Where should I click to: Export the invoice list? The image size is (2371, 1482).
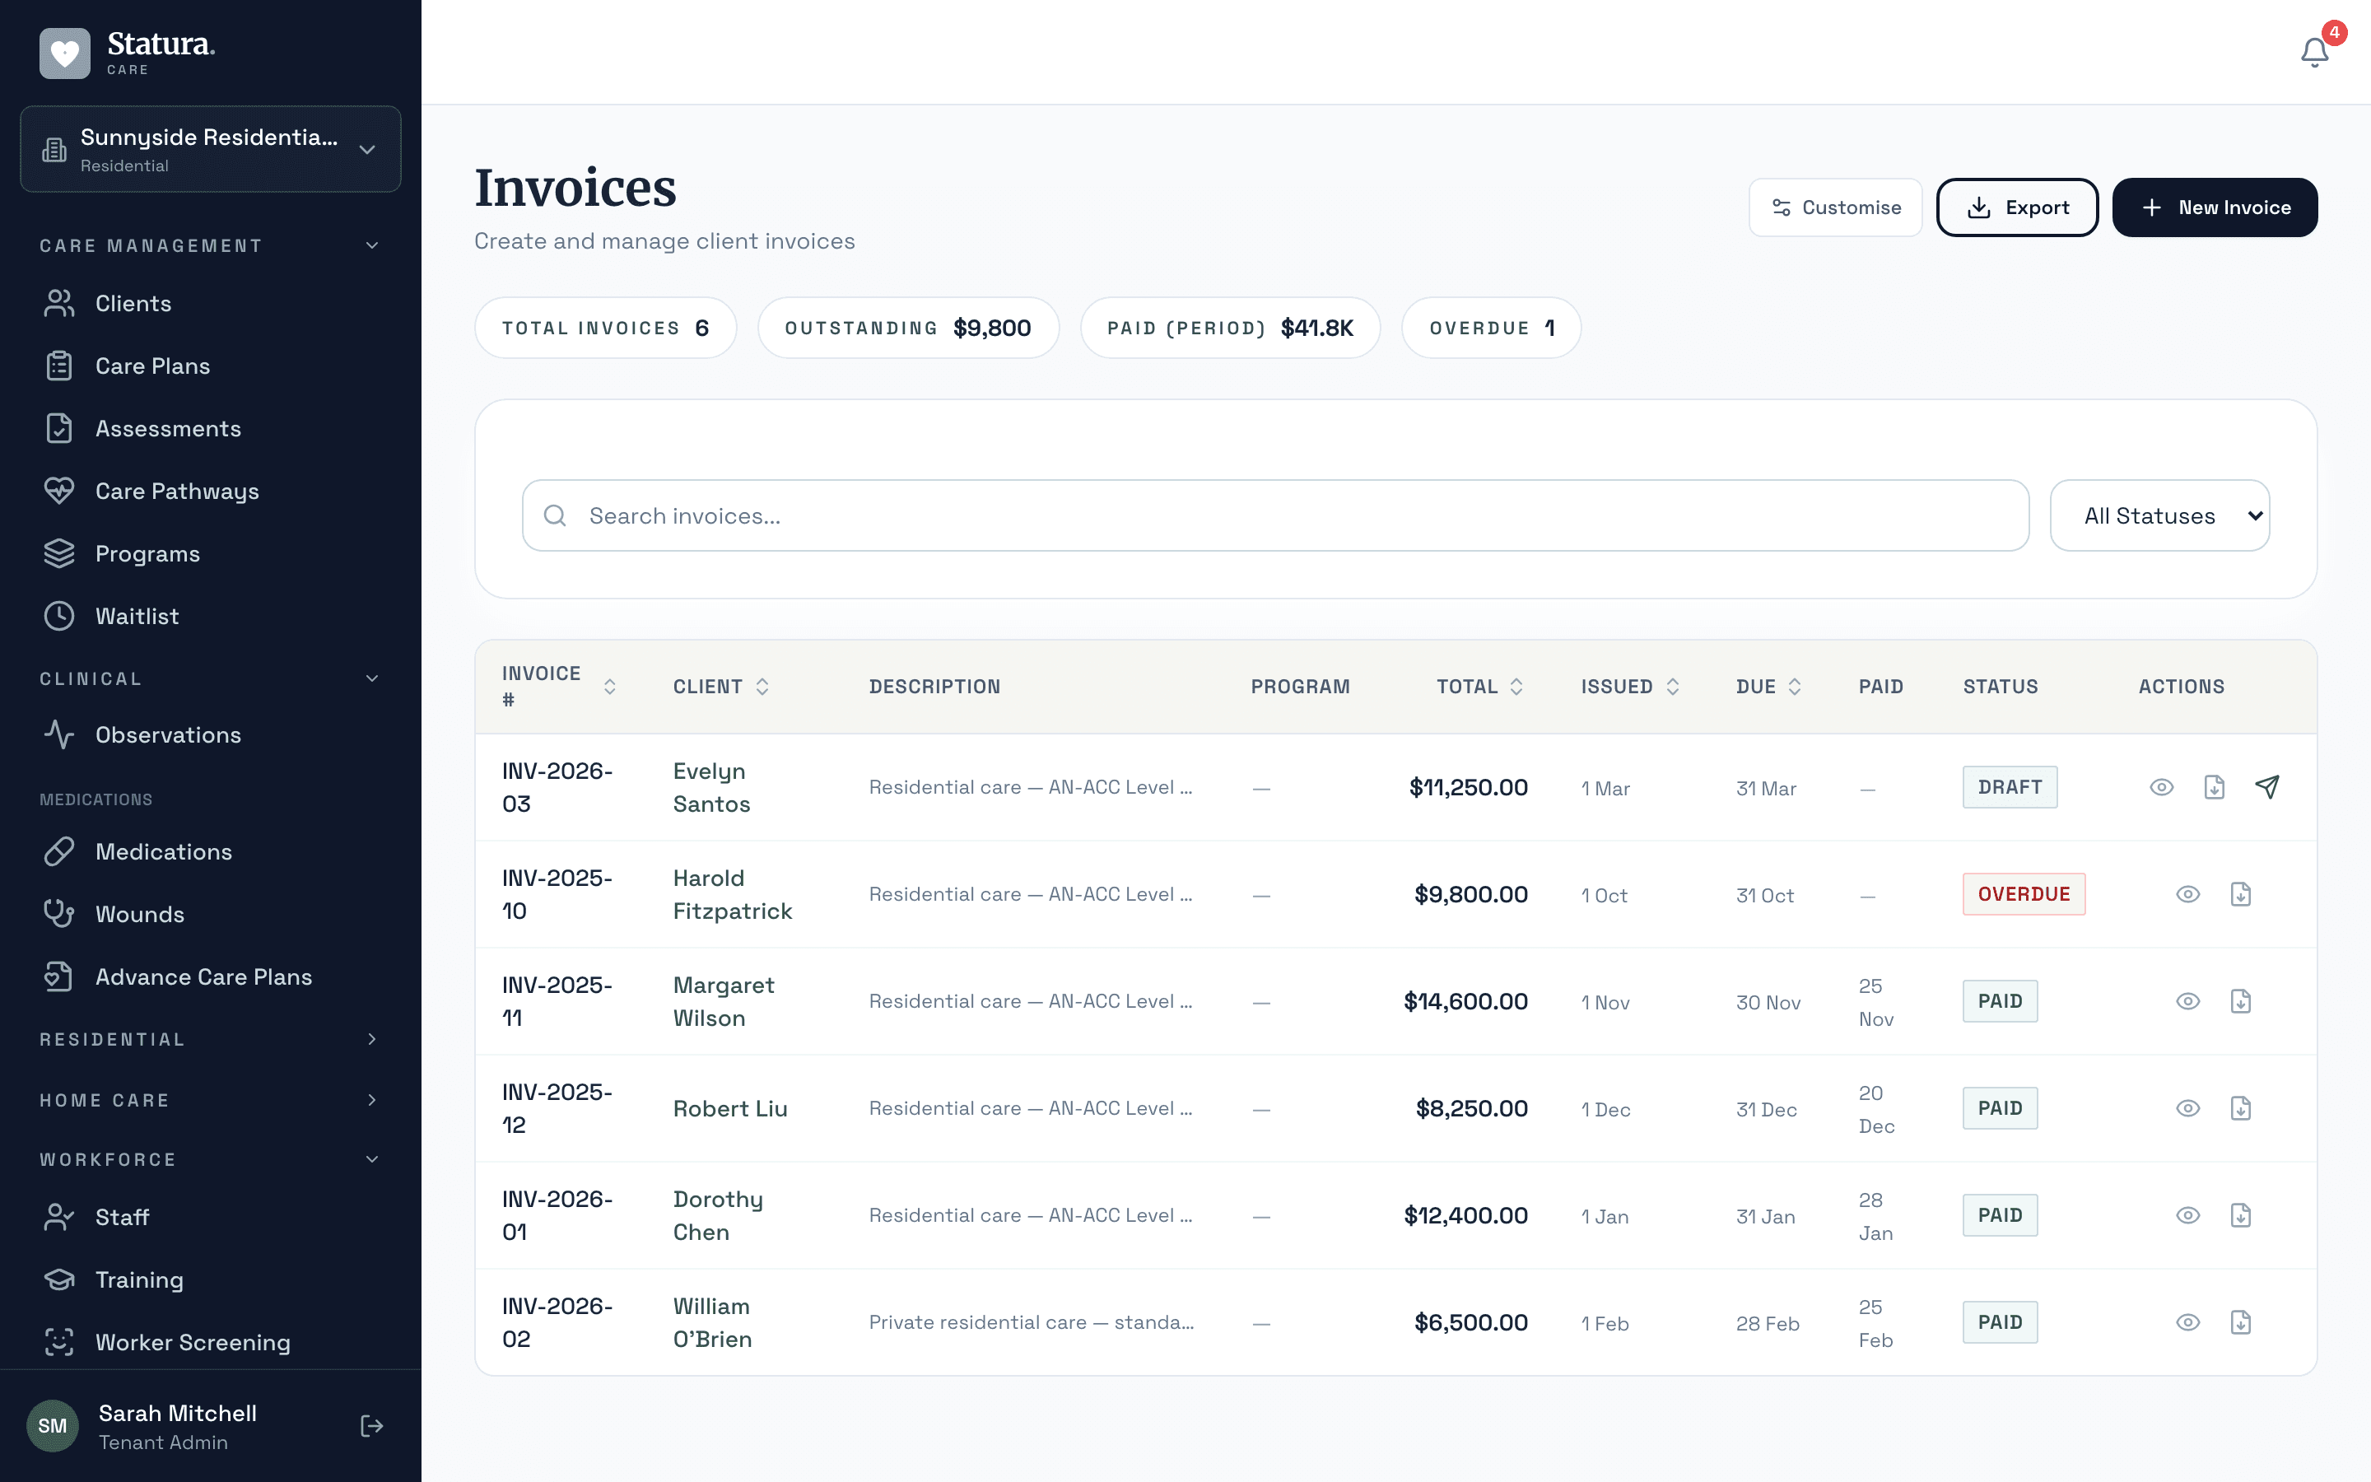[2017, 207]
